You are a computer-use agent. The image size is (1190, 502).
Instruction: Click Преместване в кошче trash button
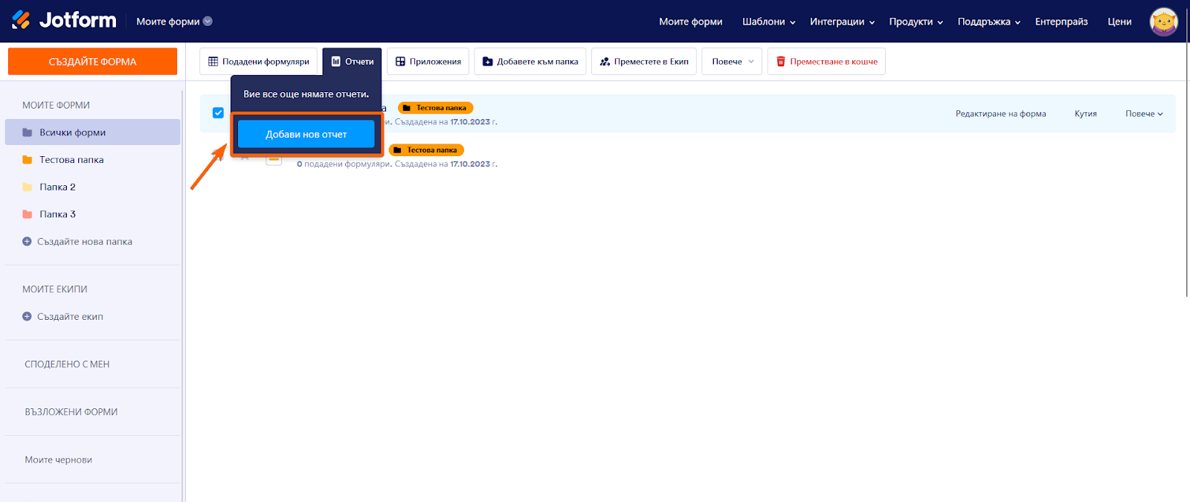click(x=826, y=62)
